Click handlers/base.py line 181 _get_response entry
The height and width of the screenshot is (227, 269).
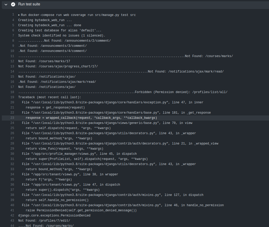coord(116,113)
